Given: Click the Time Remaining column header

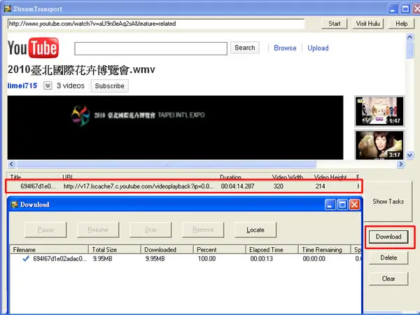Looking at the screenshot, I should (x=324, y=250).
